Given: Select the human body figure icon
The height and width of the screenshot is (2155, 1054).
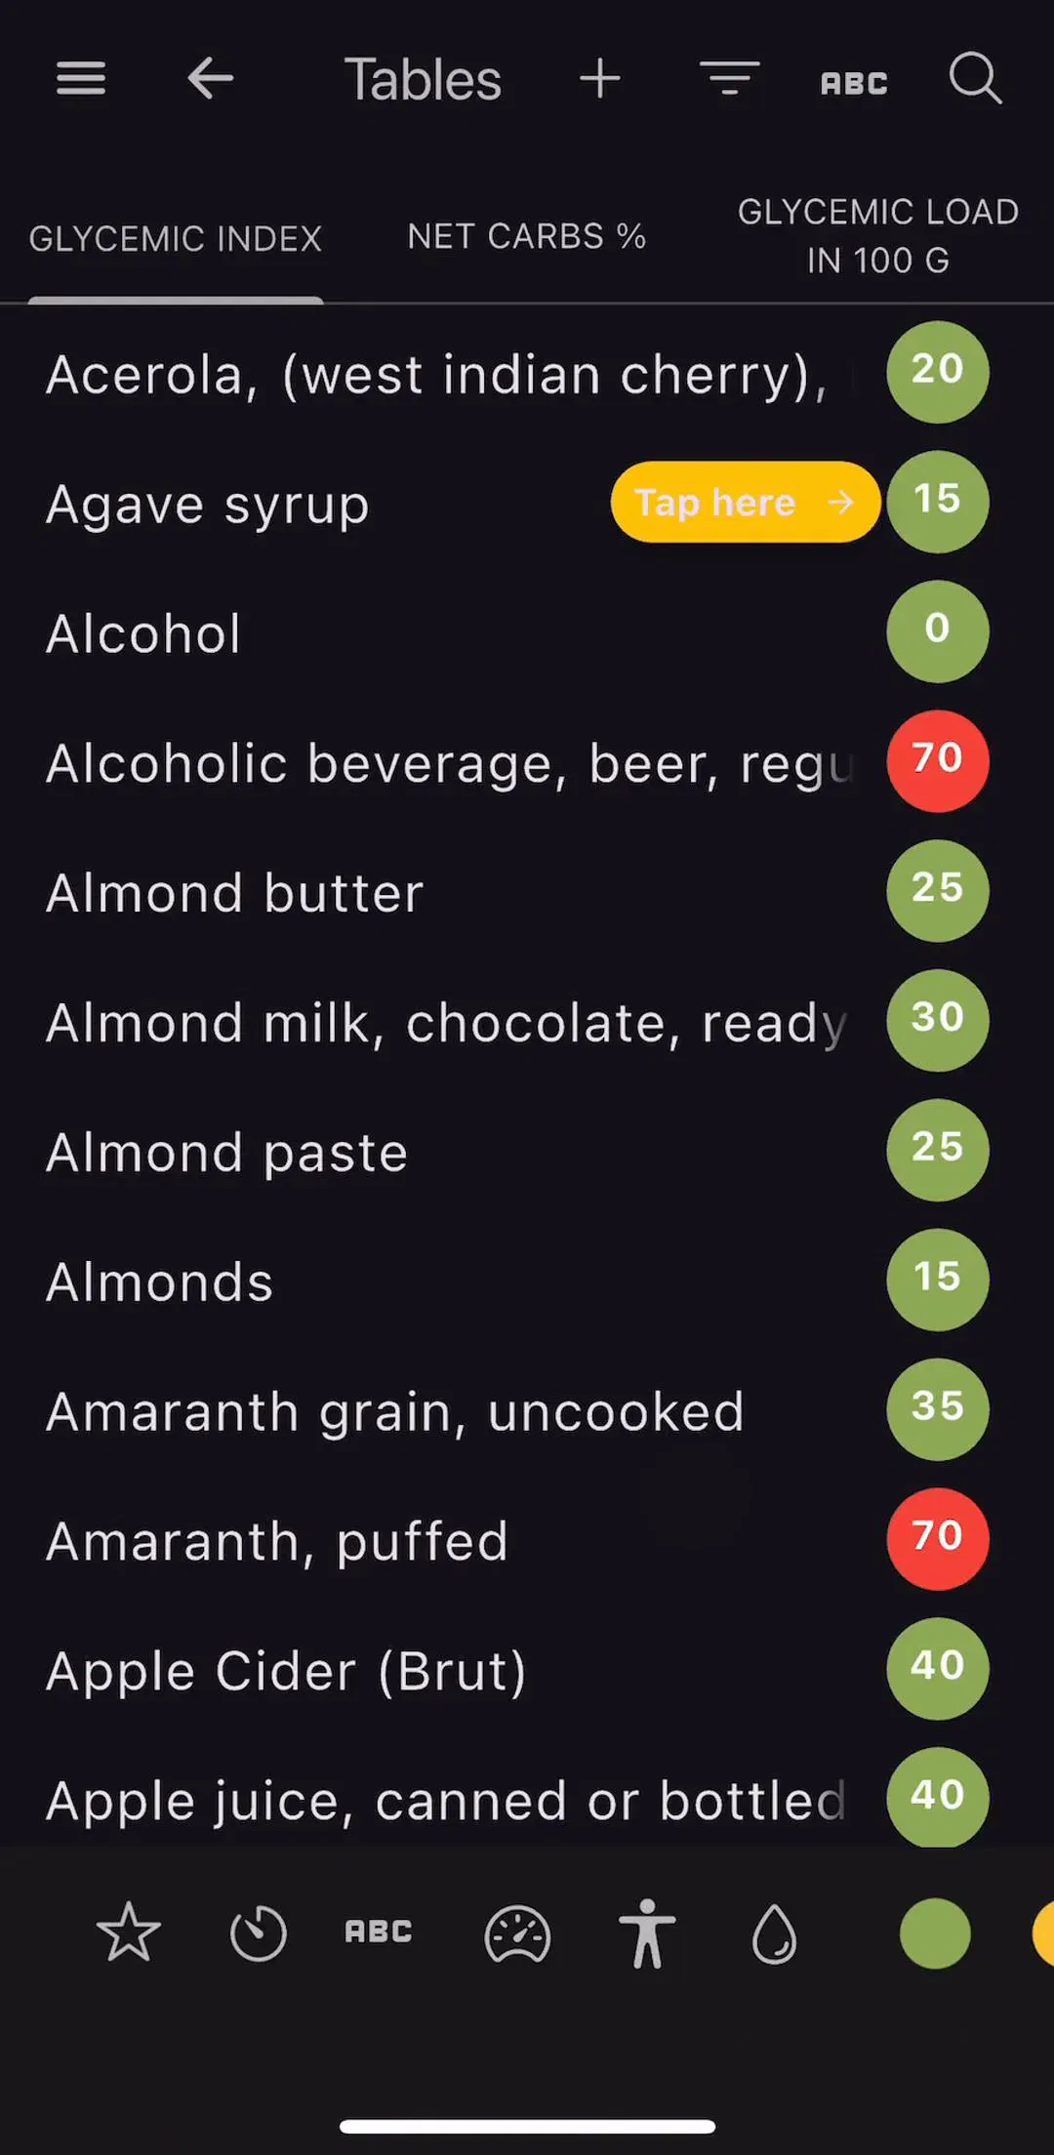Looking at the screenshot, I should click(647, 1932).
